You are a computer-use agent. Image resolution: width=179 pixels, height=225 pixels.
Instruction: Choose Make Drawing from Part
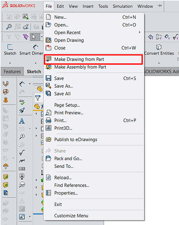point(93,59)
